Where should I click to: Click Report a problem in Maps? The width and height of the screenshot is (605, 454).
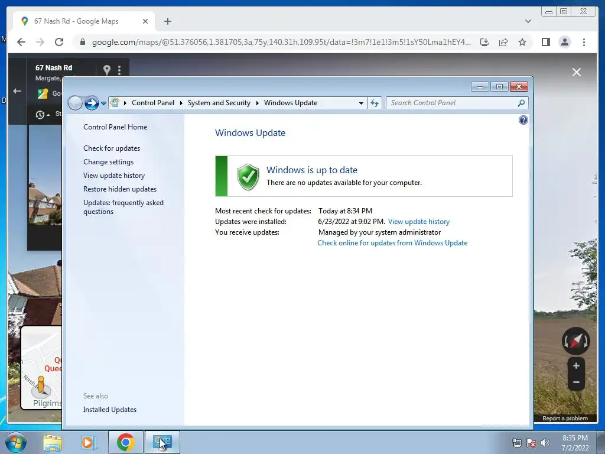pos(565,419)
